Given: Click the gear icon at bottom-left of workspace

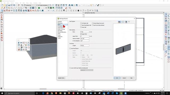Looking at the screenshot, I should pyautogui.click(x=1, y=88).
